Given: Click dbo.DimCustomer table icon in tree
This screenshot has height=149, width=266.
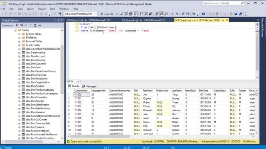Looking at the screenshot, I should tap(23, 64).
